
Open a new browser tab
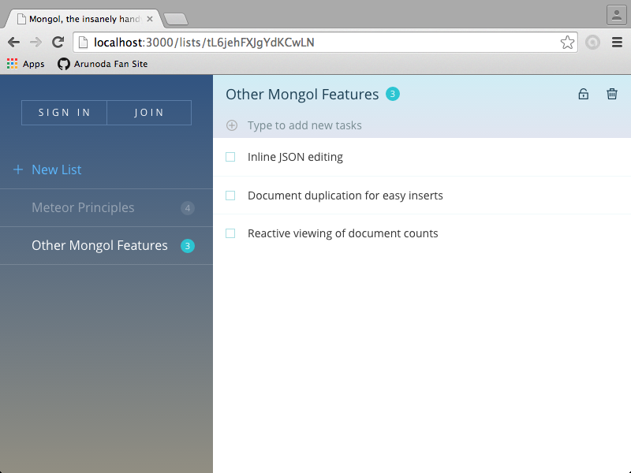pyautogui.click(x=176, y=19)
